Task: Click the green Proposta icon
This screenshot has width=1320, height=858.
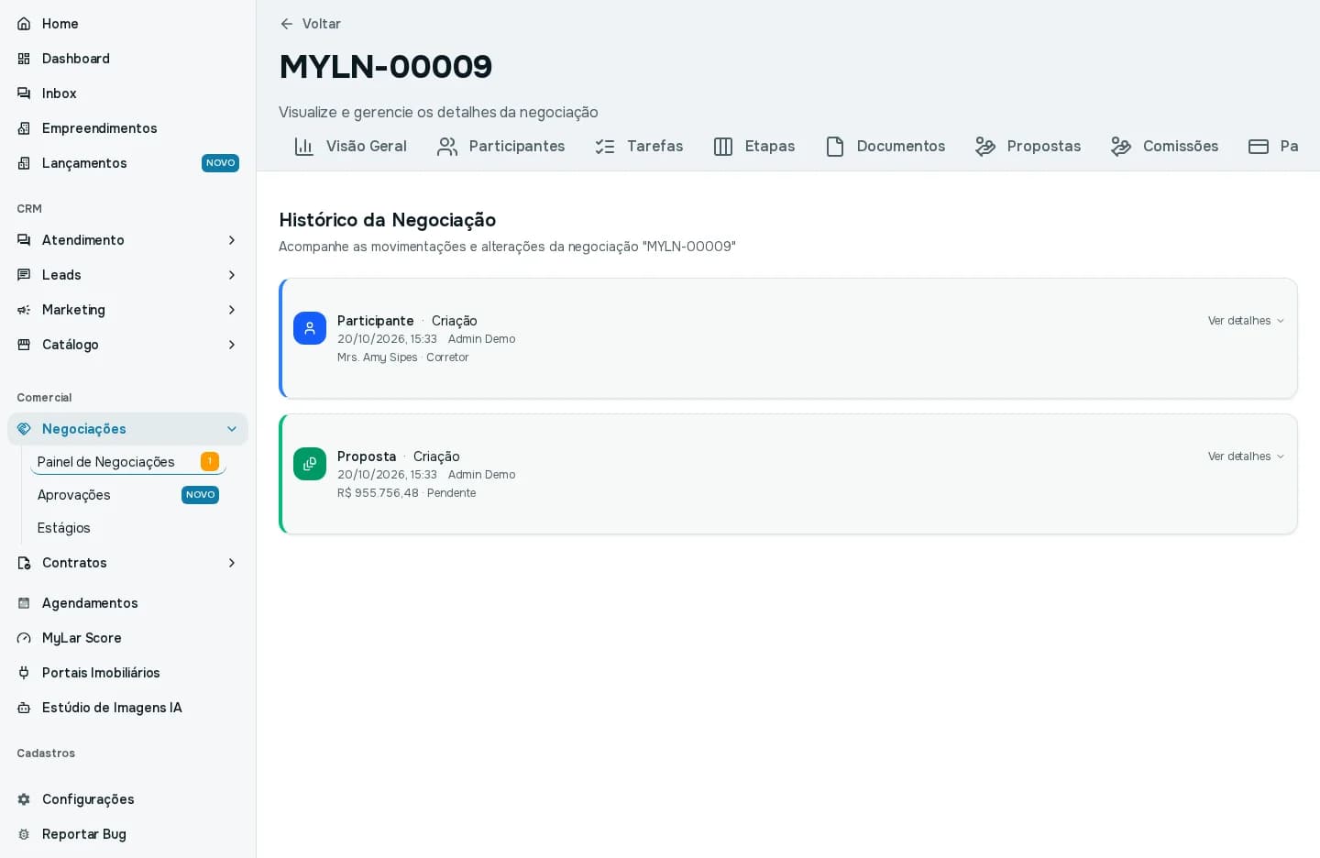Action: tap(310, 464)
